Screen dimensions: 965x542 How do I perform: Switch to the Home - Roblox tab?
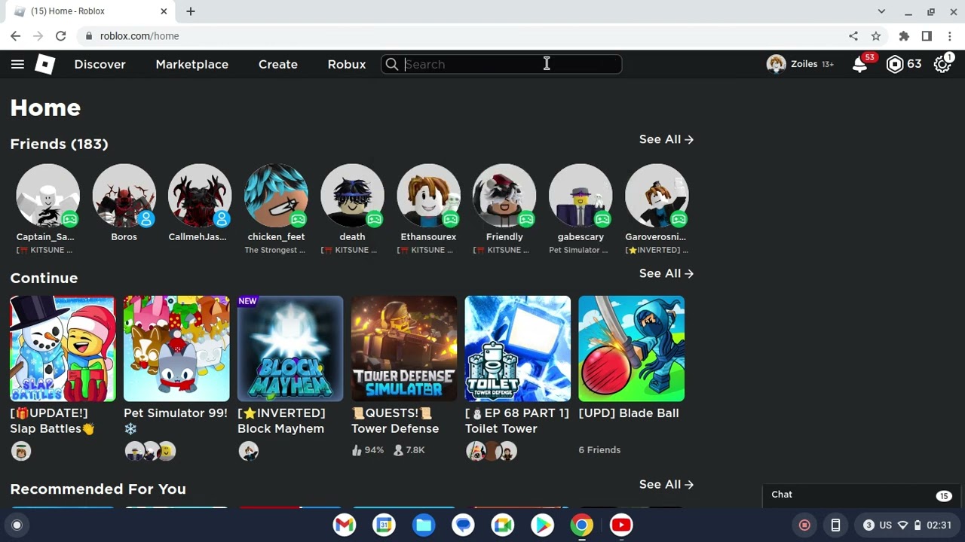(89, 11)
